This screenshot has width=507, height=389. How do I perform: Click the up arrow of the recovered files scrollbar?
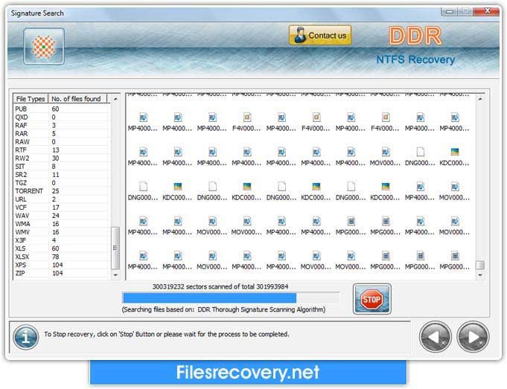480,99
